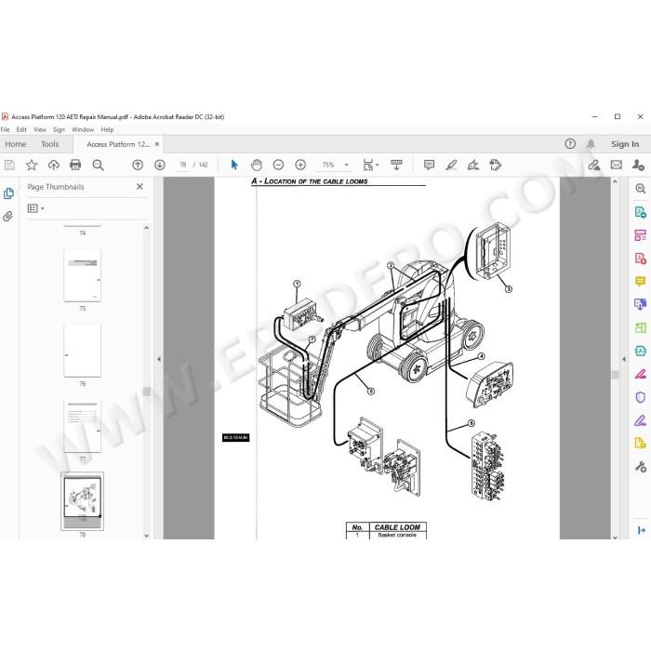The width and height of the screenshot is (651, 651).
Task: Pick the selection arrow tool
Action: click(234, 165)
